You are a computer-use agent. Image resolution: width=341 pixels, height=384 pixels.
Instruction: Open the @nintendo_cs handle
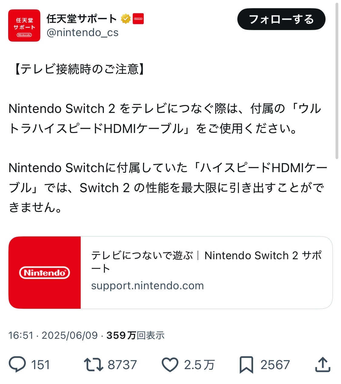point(82,32)
